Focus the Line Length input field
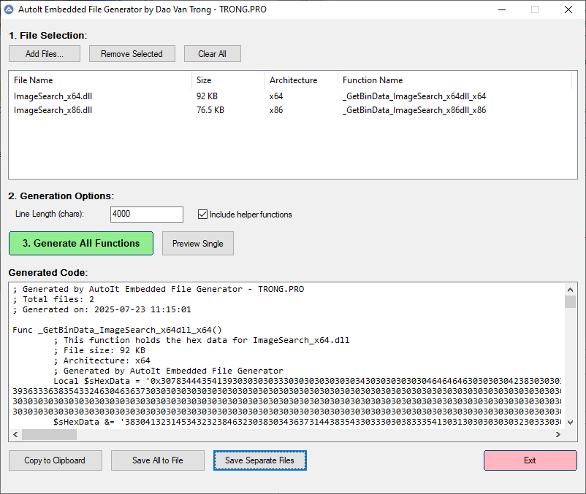This screenshot has height=494, width=586. pos(146,215)
